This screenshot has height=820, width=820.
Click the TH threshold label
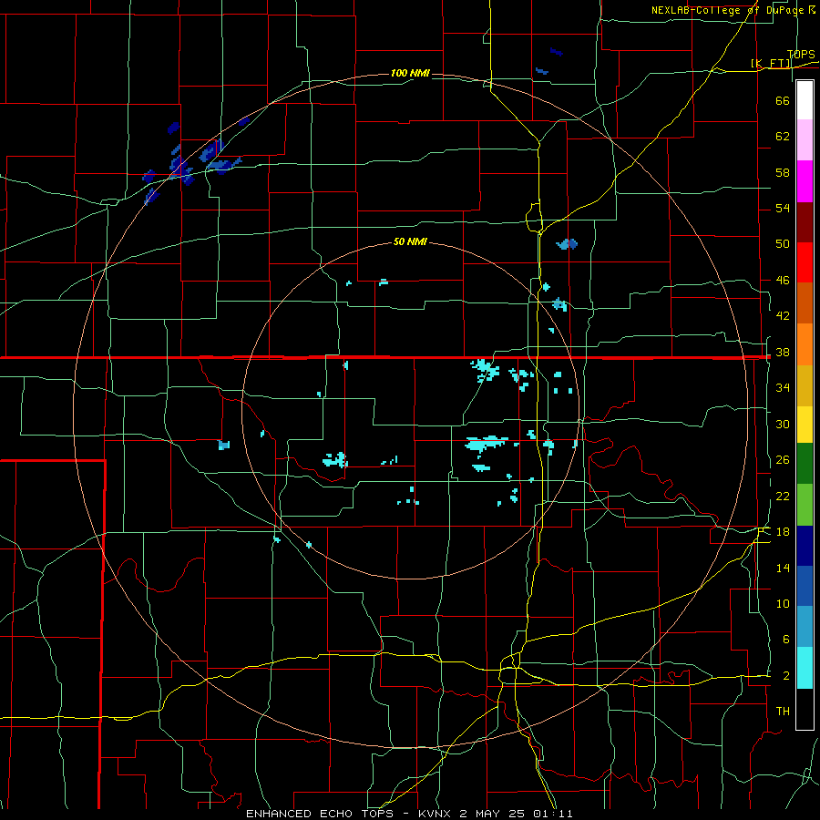pyautogui.click(x=783, y=712)
